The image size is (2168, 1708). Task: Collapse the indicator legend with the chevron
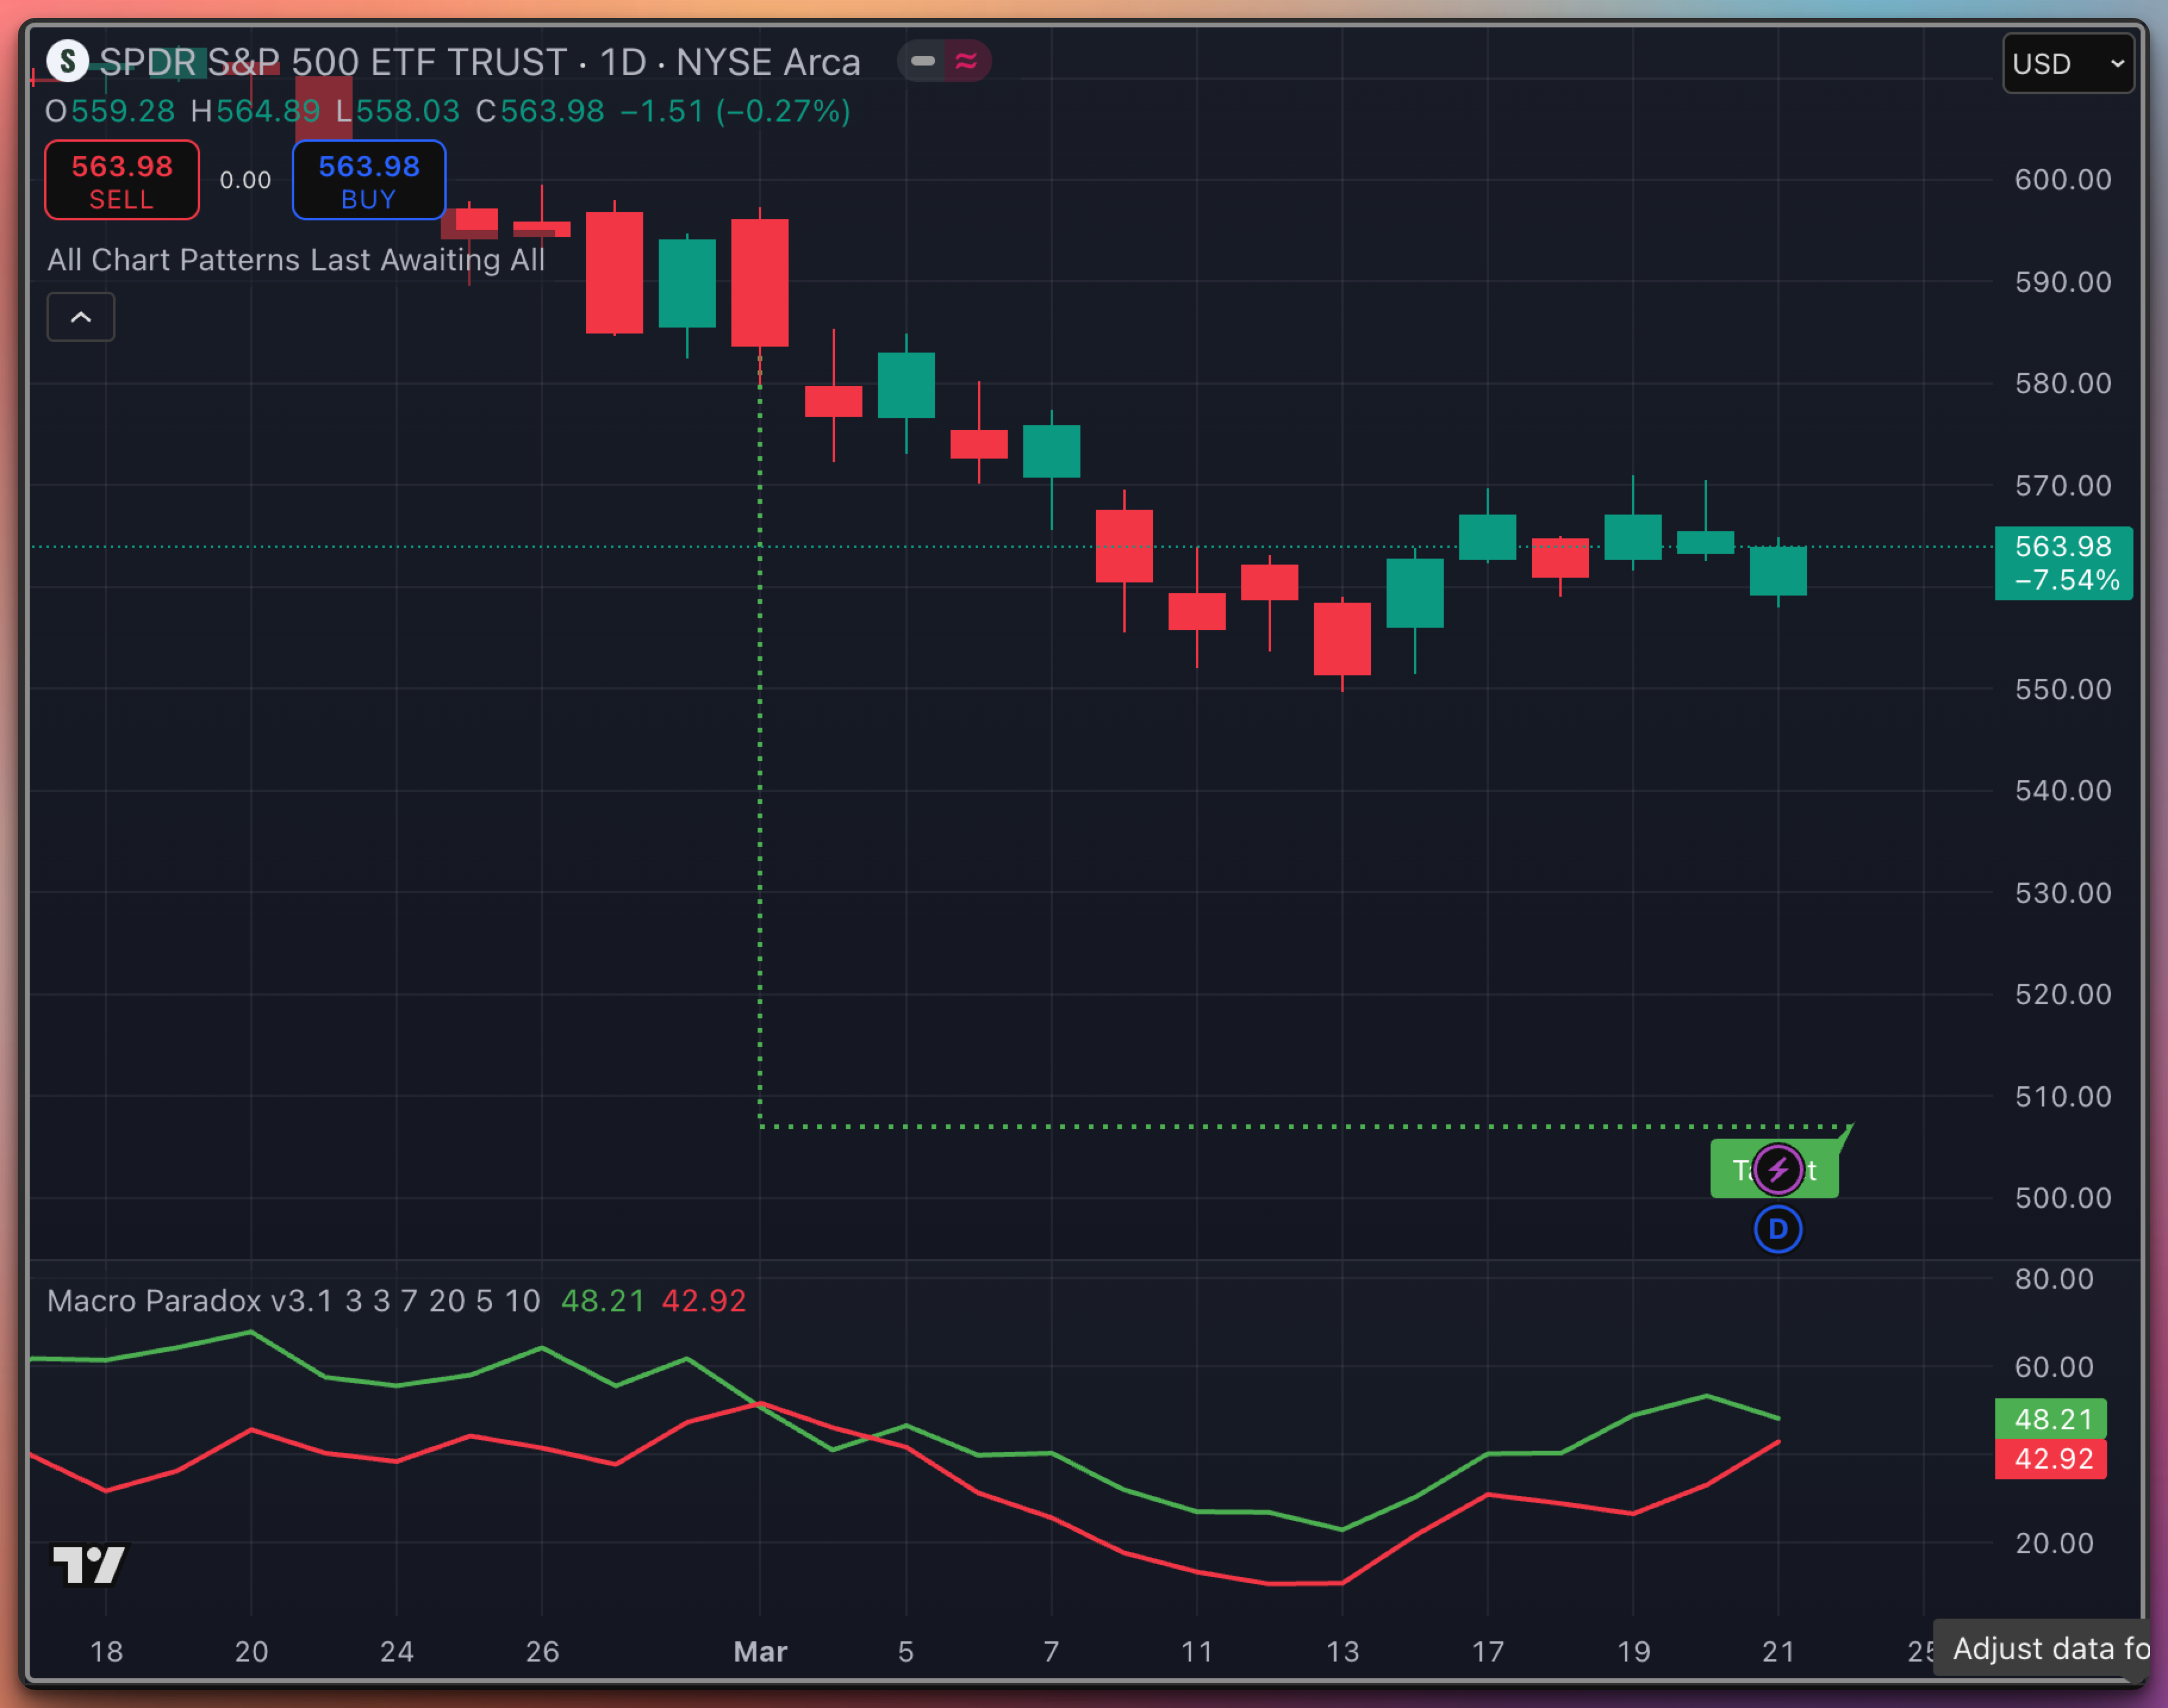pyautogui.click(x=81, y=317)
